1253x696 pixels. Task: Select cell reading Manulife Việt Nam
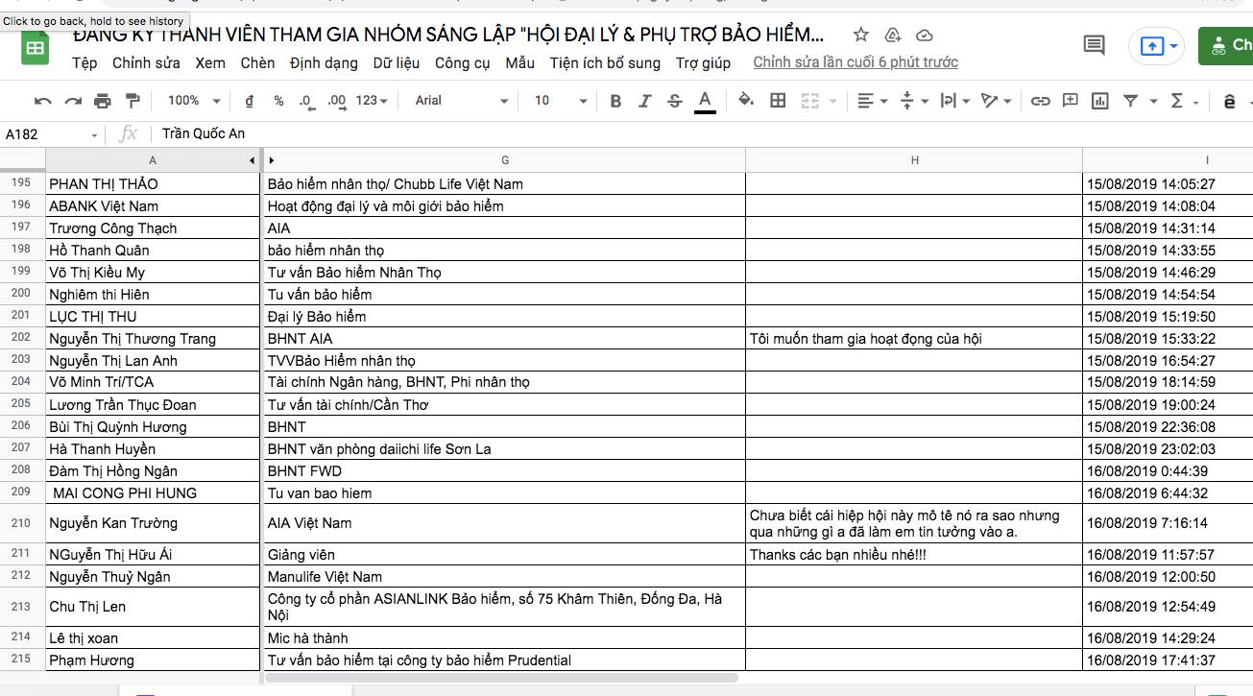point(505,576)
